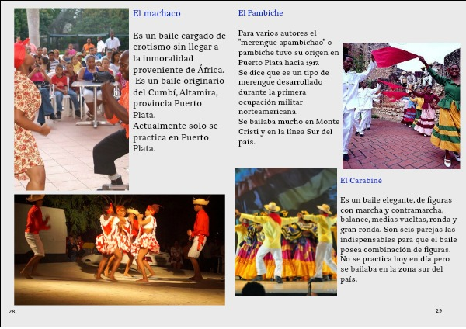Select the "El Pambiche" title

[260, 13]
